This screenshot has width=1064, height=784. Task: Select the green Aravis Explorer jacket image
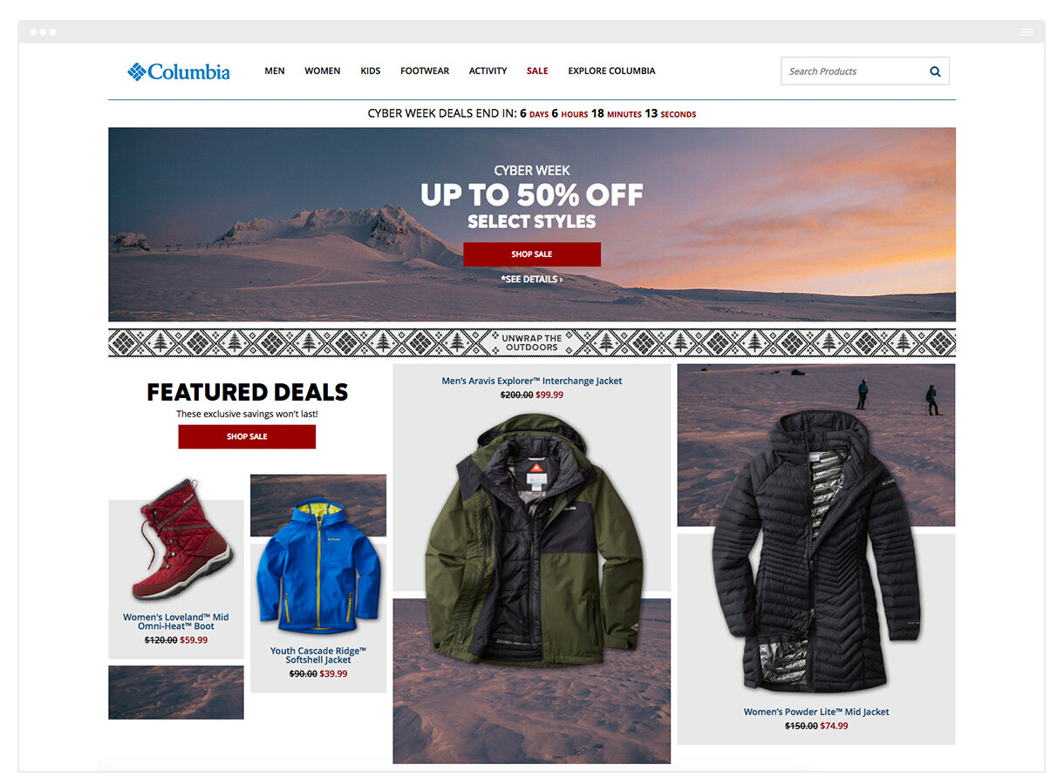[x=532, y=540]
